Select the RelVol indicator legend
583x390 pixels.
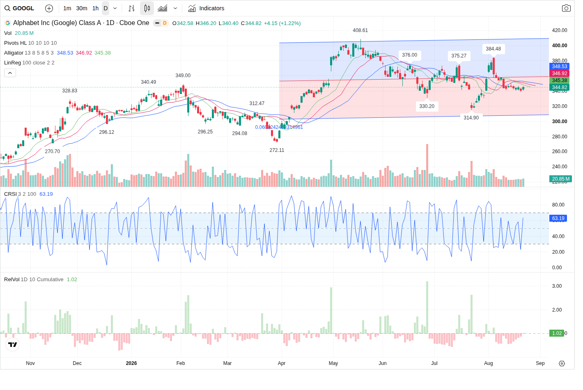point(41,280)
